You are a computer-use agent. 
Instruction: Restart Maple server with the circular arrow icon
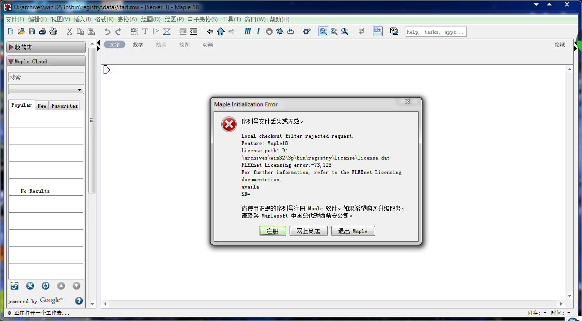[x=291, y=32]
